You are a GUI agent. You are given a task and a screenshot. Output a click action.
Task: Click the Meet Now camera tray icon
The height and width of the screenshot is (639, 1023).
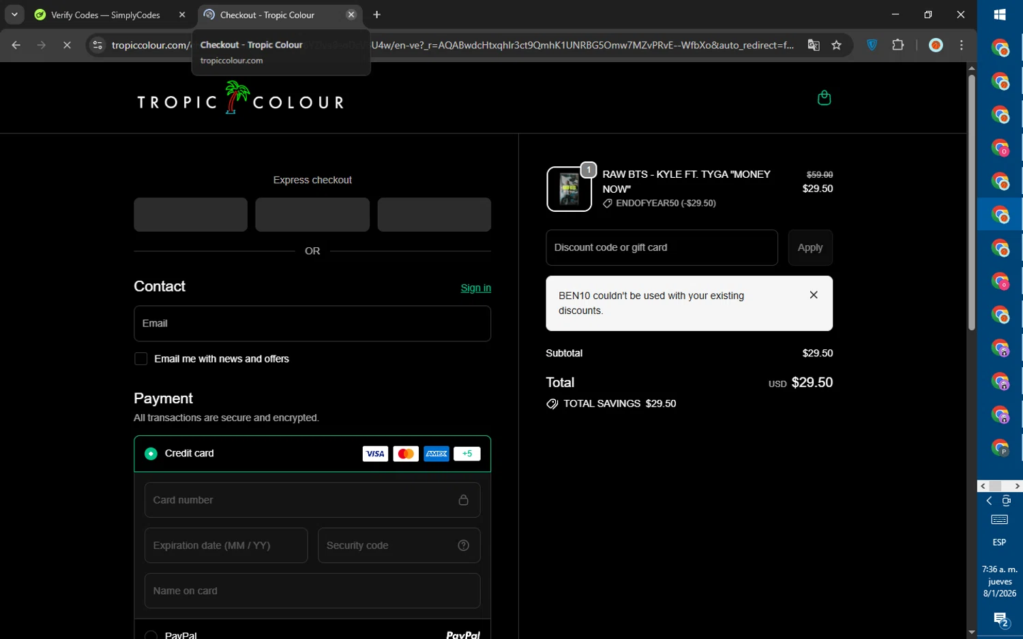[x=1007, y=501]
